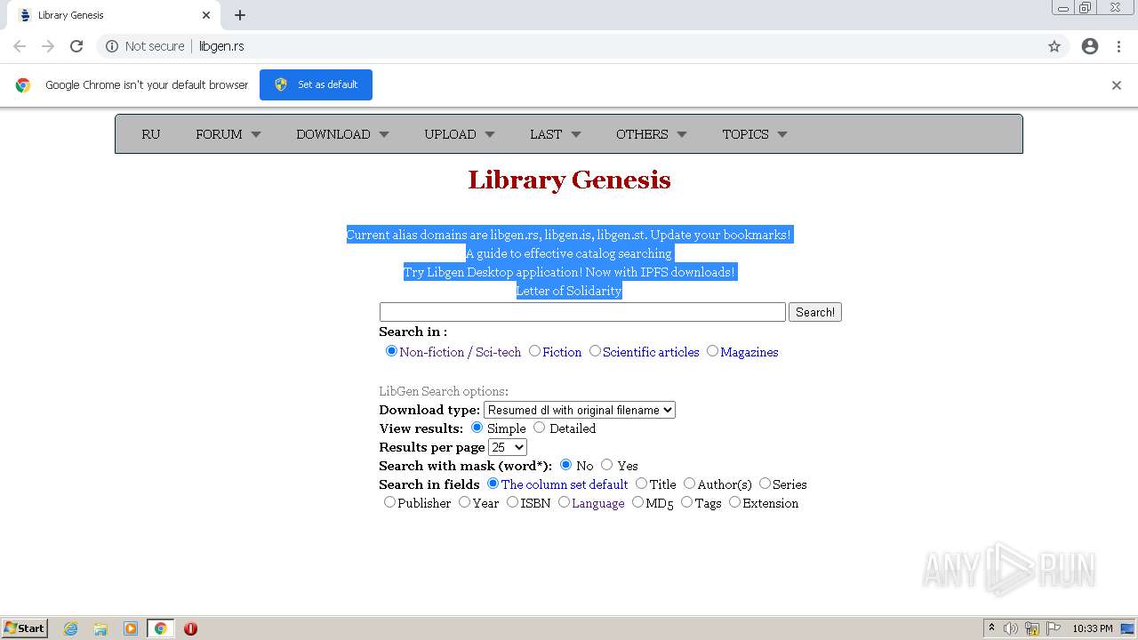Search in the Title field only
This screenshot has height=640, width=1138.
pos(641,484)
